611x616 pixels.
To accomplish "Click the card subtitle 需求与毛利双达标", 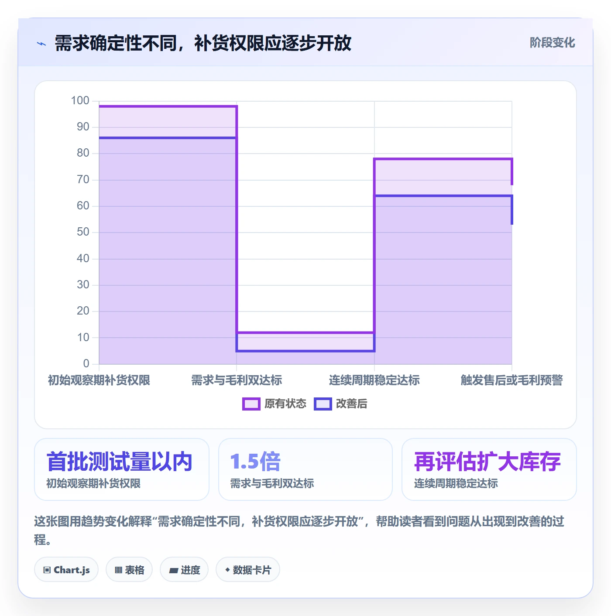I will coord(272,483).
